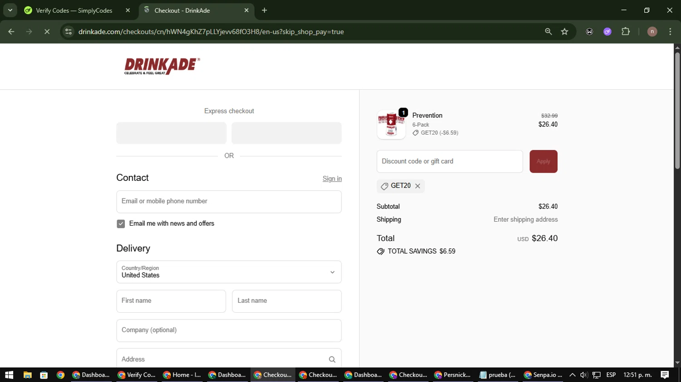The width and height of the screenshot is (681, 382).
Task: Close the Checkout - DrinkAde tab
Action: [247, 10]
